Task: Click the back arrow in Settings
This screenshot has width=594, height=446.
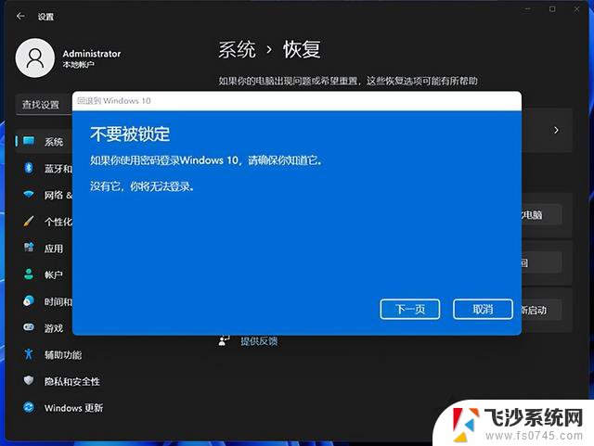Action: (20, 16)
